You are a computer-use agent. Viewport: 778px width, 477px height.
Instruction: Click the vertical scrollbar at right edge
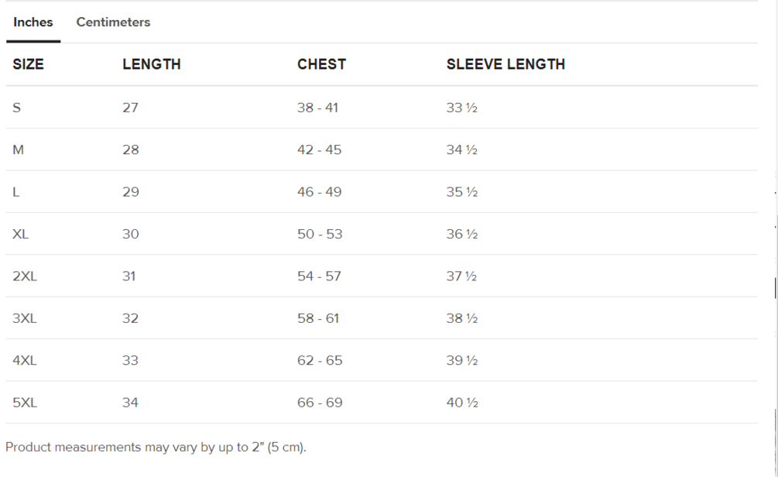pyautogui.click(x=775, y=287)
